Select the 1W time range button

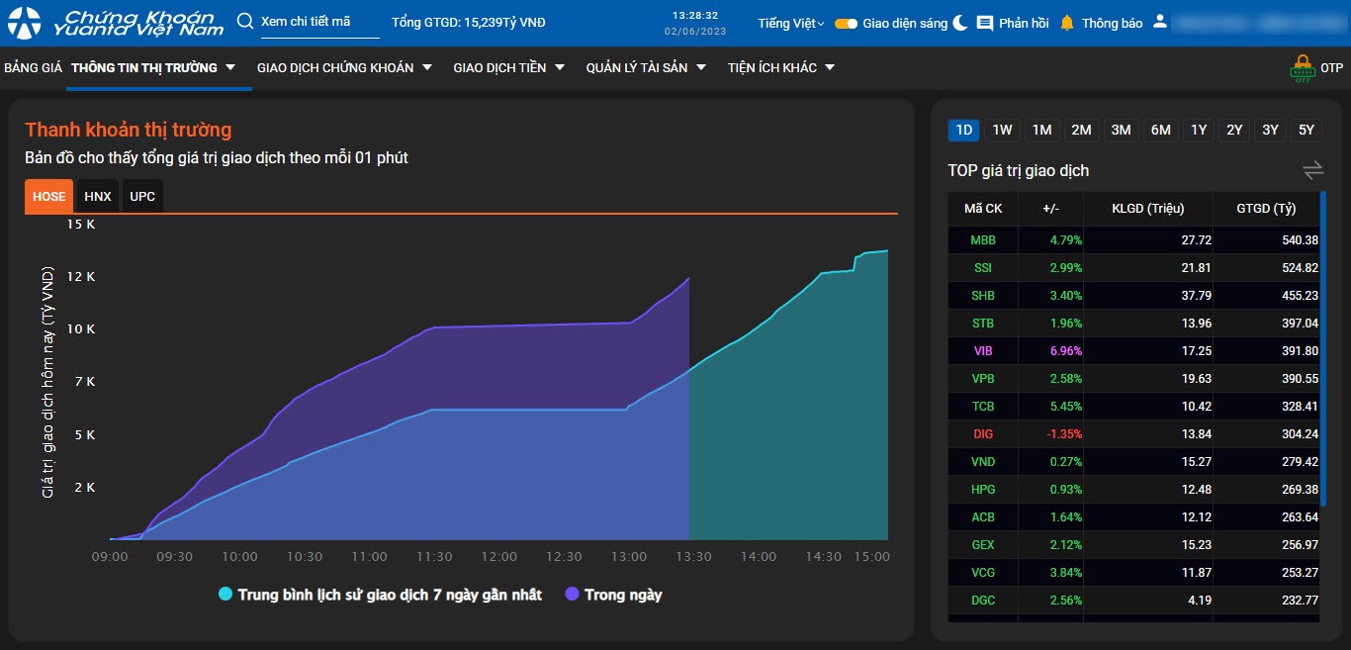1002,130
